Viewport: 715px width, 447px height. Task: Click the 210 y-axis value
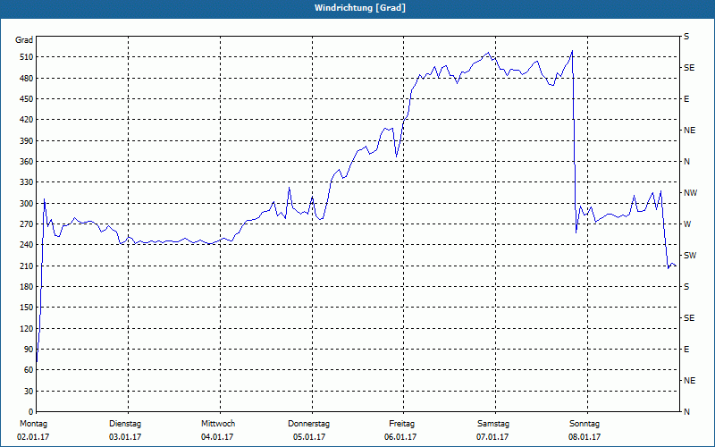(27, 266)
